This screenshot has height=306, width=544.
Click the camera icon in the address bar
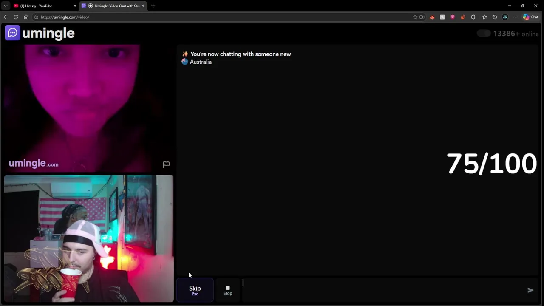point(422,17)
